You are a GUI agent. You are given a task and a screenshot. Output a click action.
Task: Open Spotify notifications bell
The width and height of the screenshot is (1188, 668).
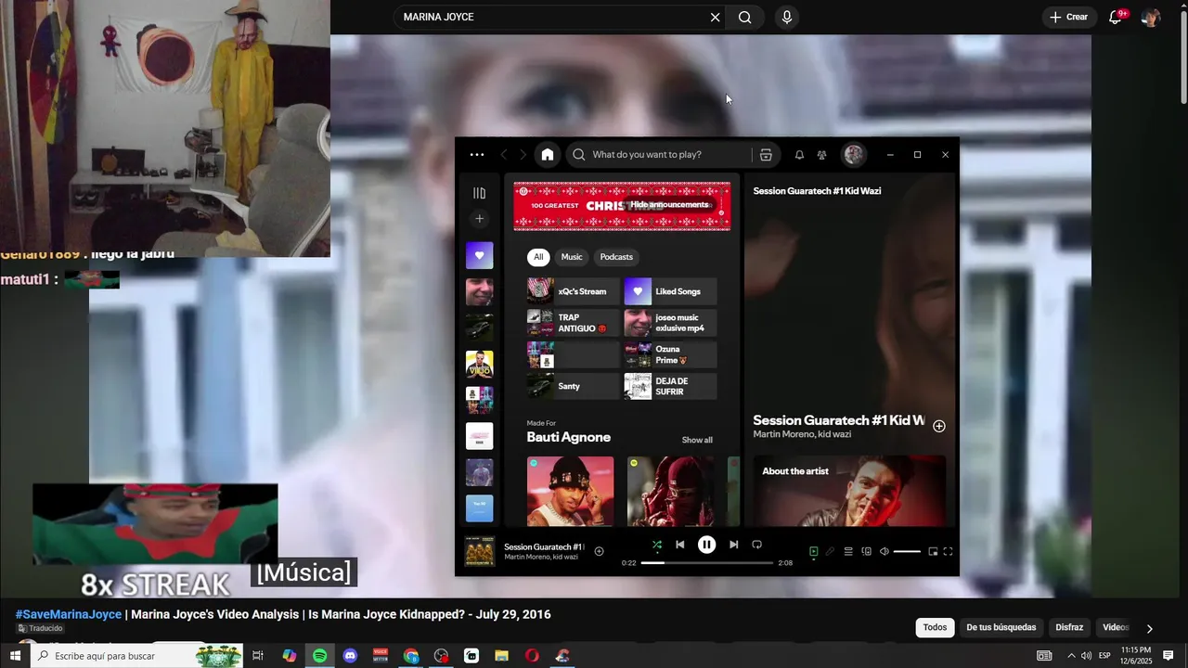pos(799,155)
